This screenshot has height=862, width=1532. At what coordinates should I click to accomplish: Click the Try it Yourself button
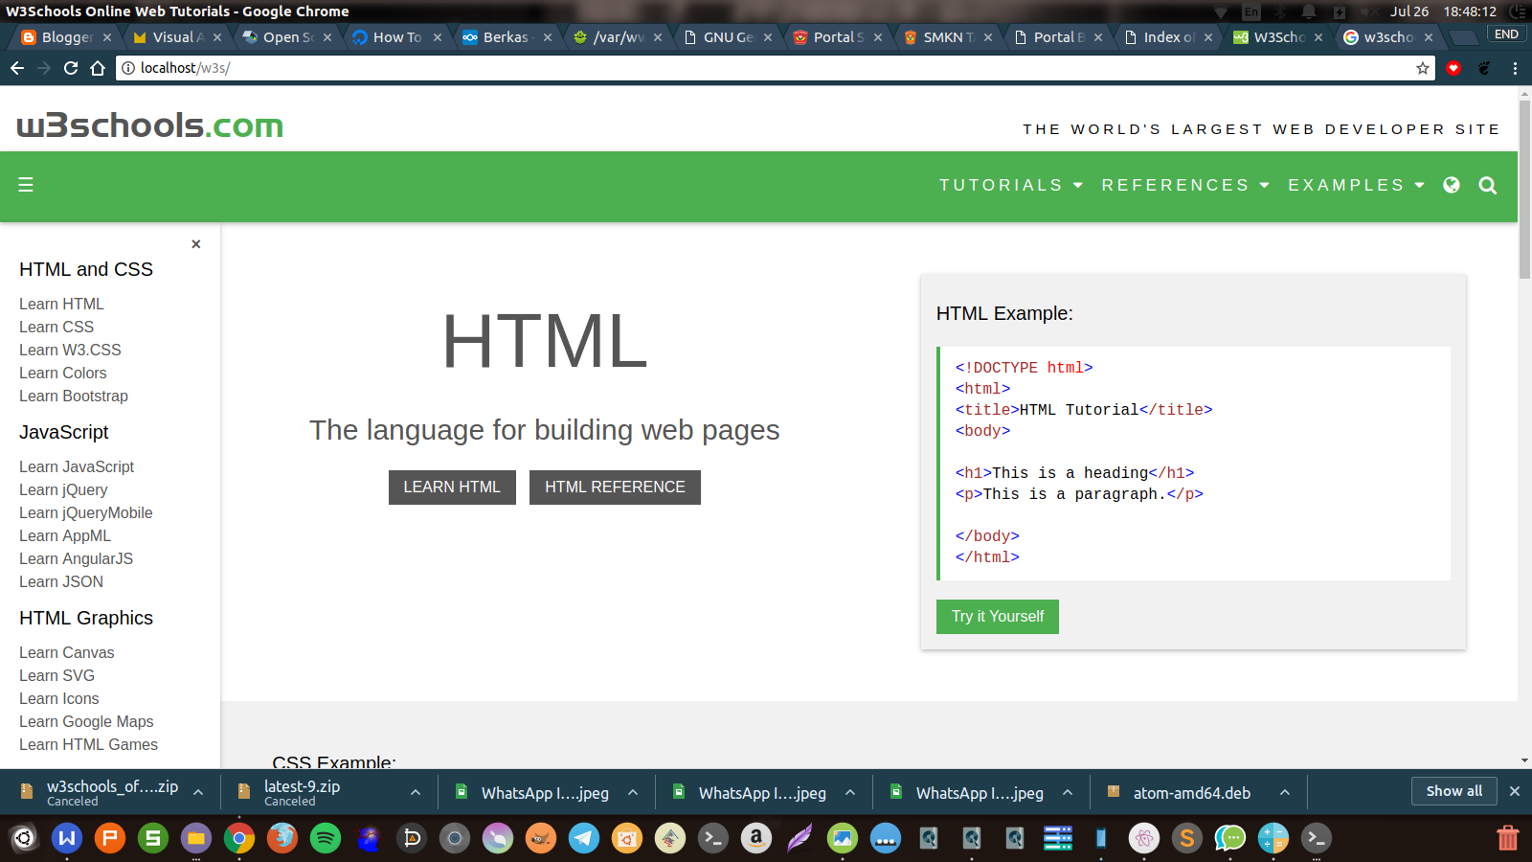click(998, 617)
